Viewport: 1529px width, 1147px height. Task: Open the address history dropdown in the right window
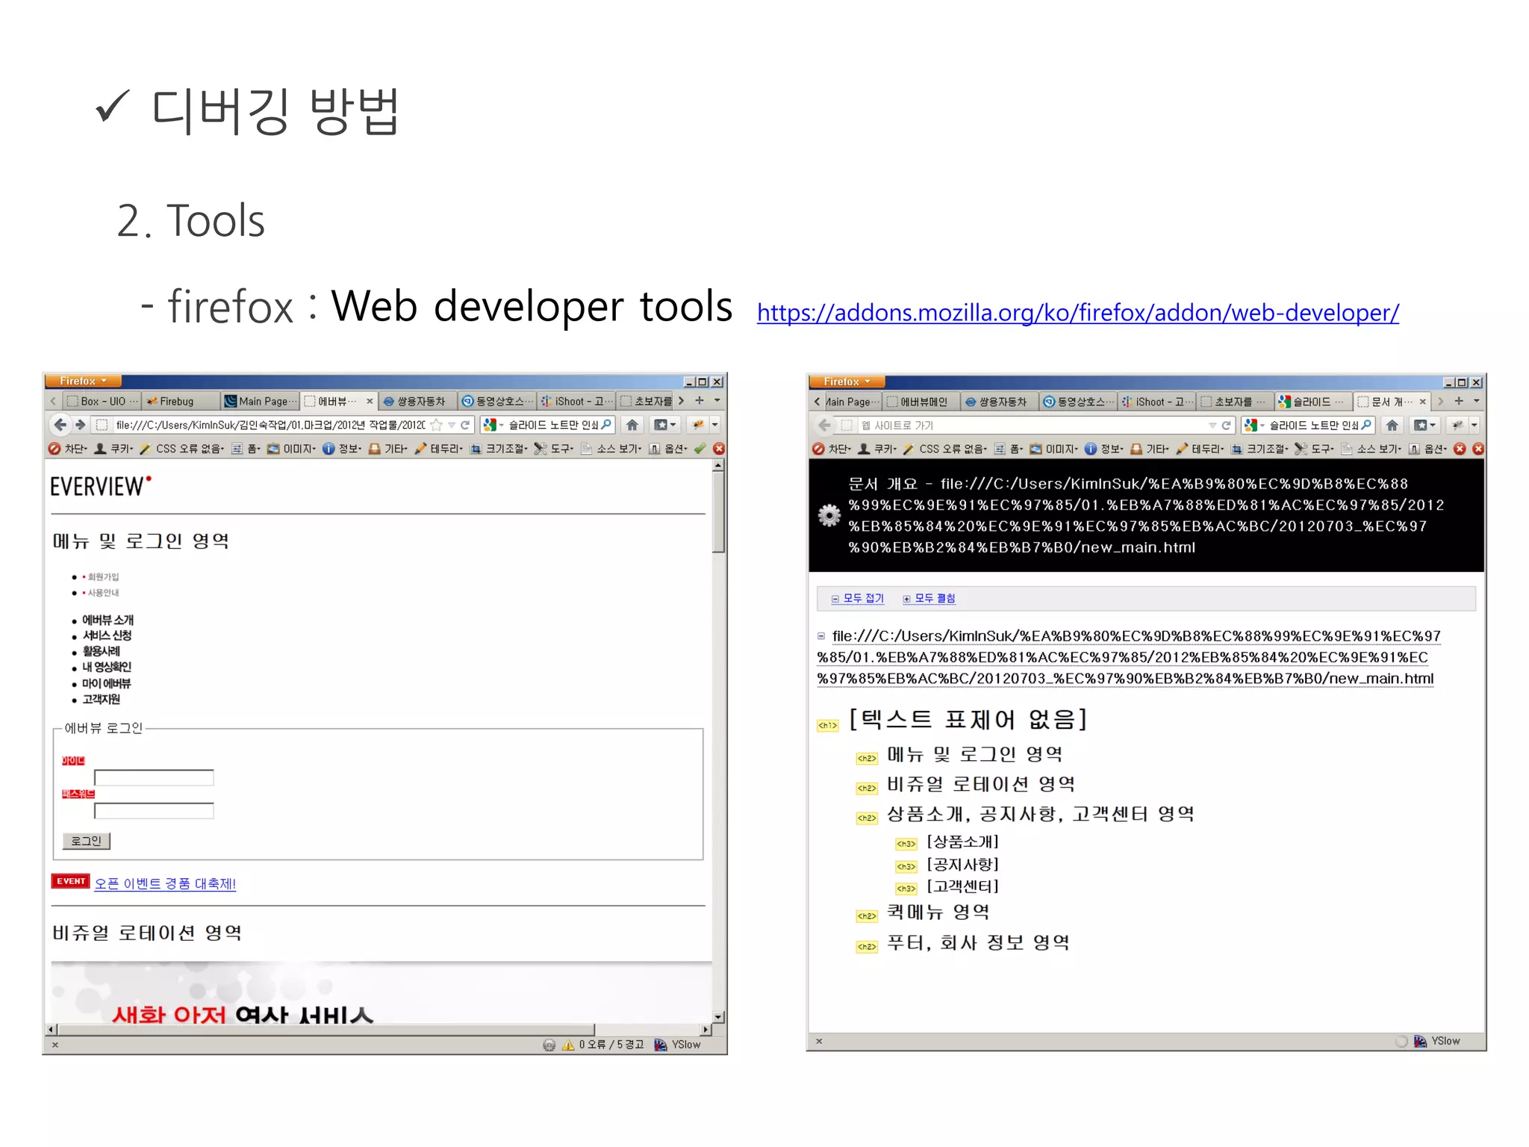pos(1211,425)
